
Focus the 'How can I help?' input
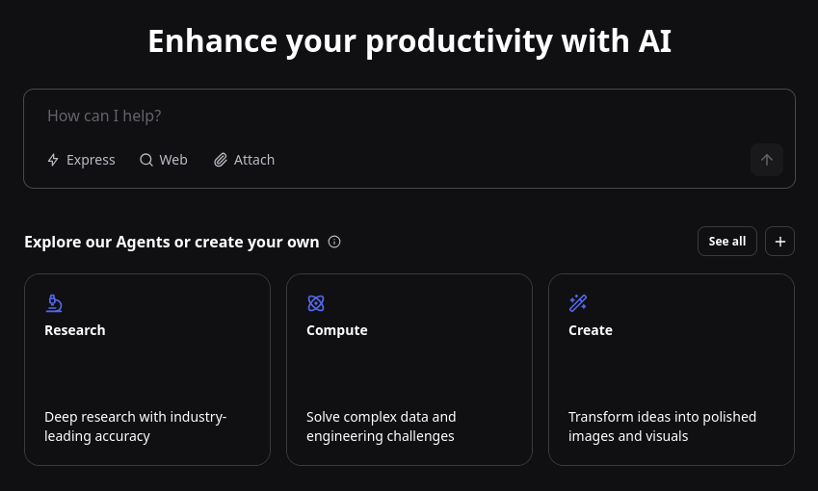tap(385, 116)
